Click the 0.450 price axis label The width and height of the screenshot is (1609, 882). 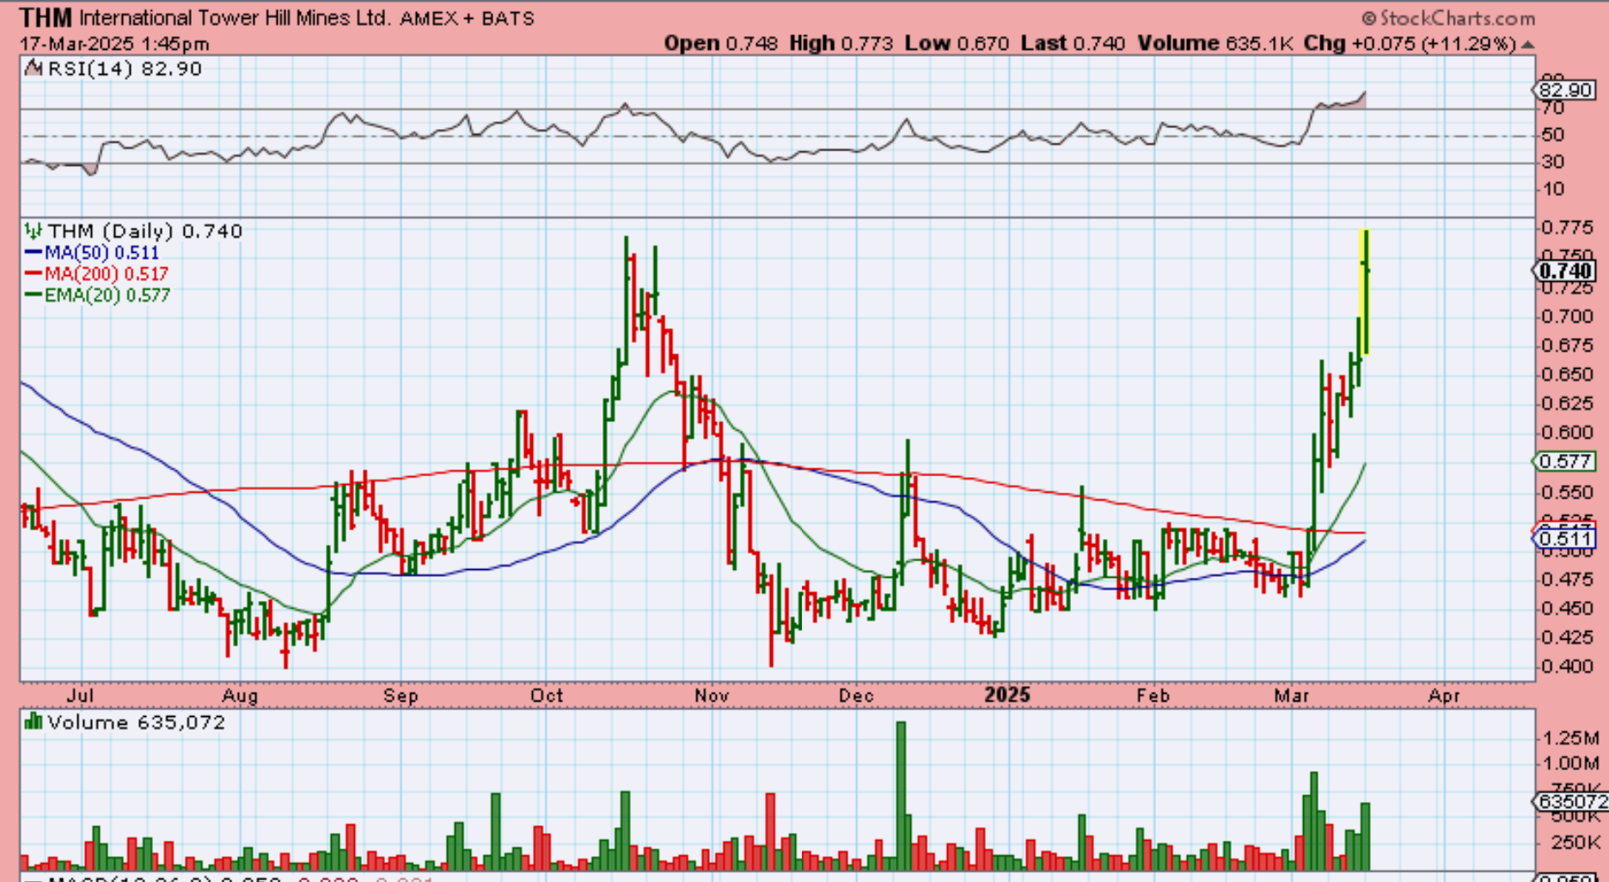pos(1568,609)
